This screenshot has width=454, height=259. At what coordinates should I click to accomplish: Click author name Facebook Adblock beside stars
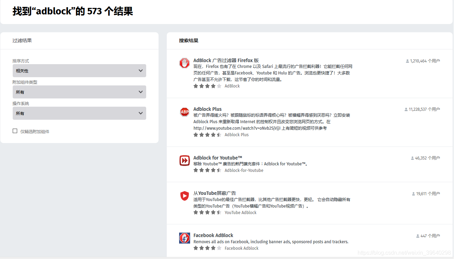[242, 248]
